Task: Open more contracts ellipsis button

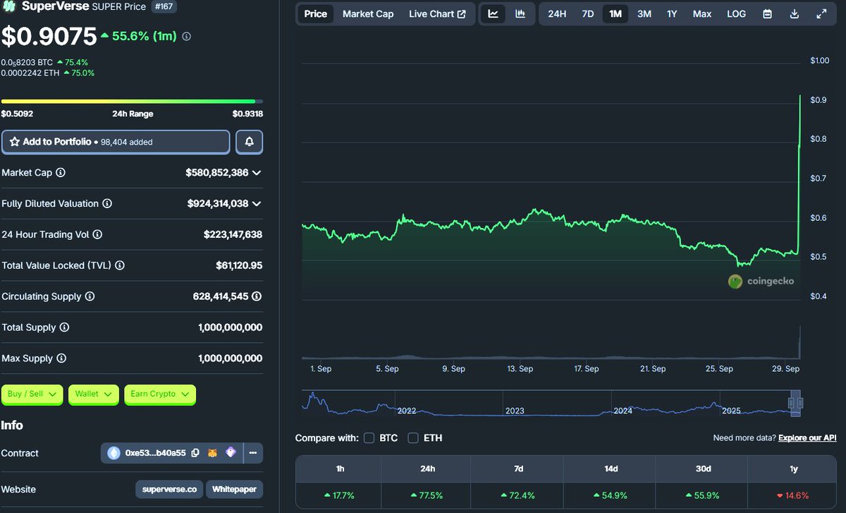Action: [253, 453]
